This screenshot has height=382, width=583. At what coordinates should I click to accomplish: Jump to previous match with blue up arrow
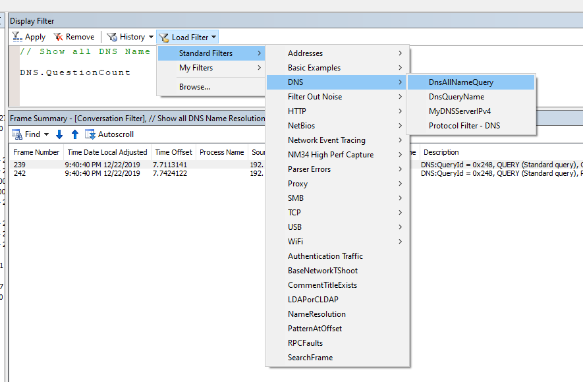tap(74, 134)
